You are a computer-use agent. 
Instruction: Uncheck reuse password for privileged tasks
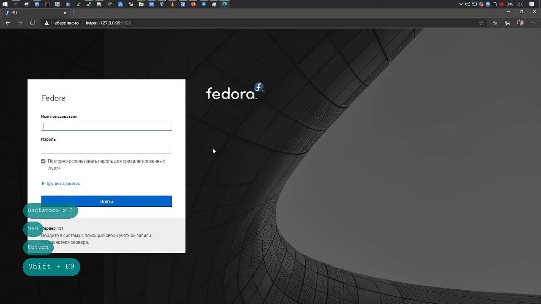43,161
